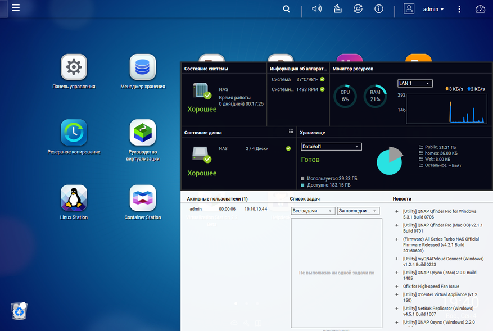493x331 pixels.
Task: Open background tasks icon
Action: [338, 9]
